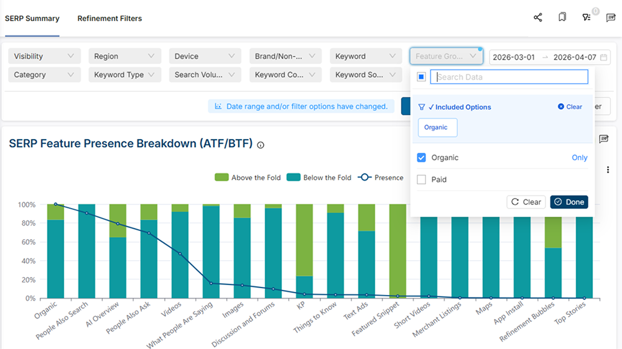622x349 pixels.
Task: Toggle the select-all checkbox beside search
Action: [422, 77]
